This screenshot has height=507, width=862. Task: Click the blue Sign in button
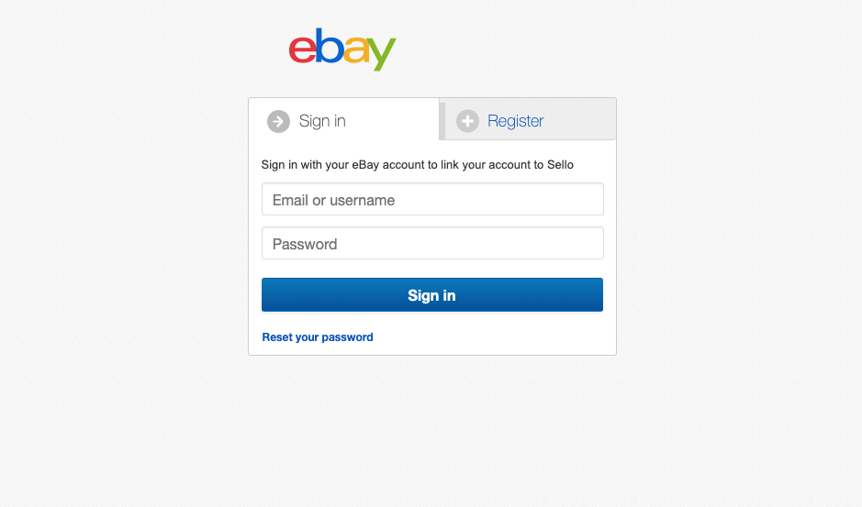pyautogui.click(x=432, y=295)
